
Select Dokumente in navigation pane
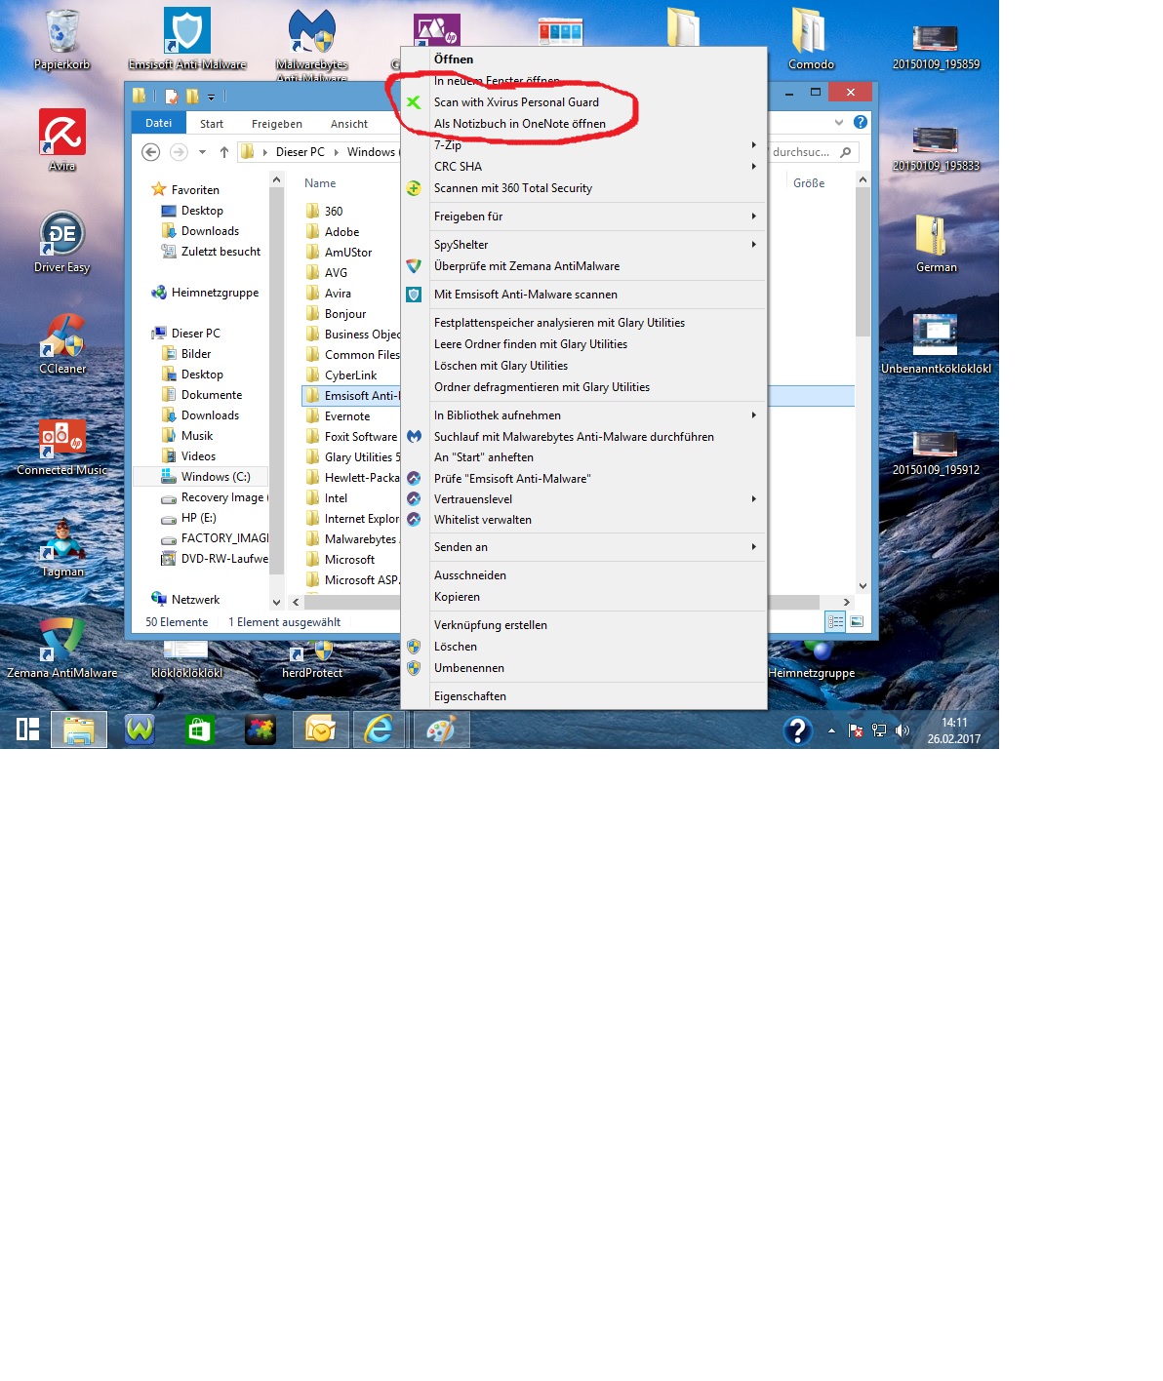tap(211, 395)
